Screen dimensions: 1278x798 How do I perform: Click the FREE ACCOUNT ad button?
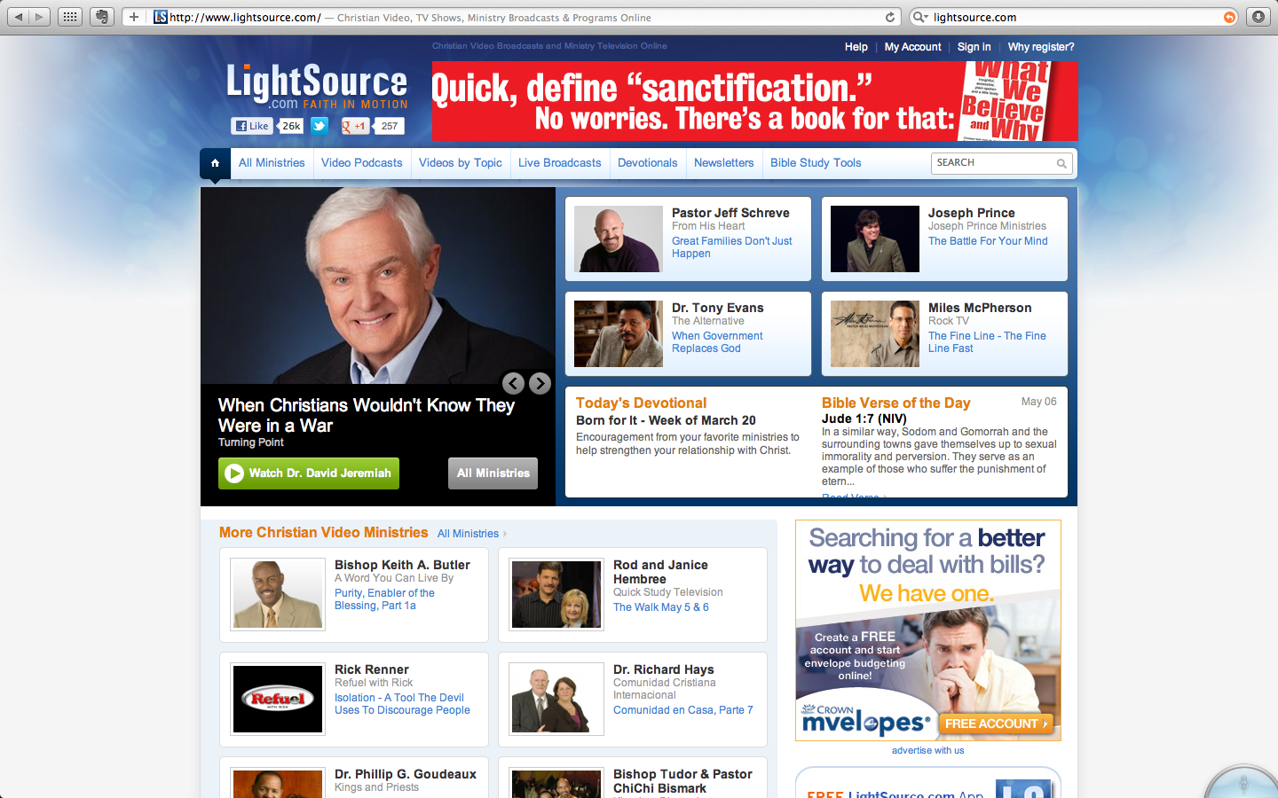click(x=995, y=724)
